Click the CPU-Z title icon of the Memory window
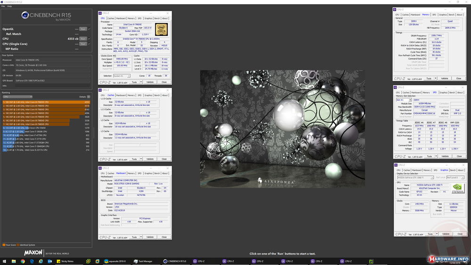471x265 pixels. (395, 9)
